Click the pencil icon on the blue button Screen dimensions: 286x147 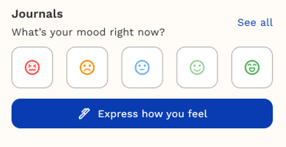tap(84, 114)
